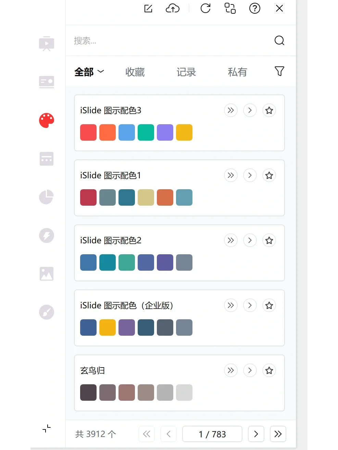Pick the yellow swatch in iSlide 图示配色3
The width and height of the screenshot is (338, 450).
point(184,132)
